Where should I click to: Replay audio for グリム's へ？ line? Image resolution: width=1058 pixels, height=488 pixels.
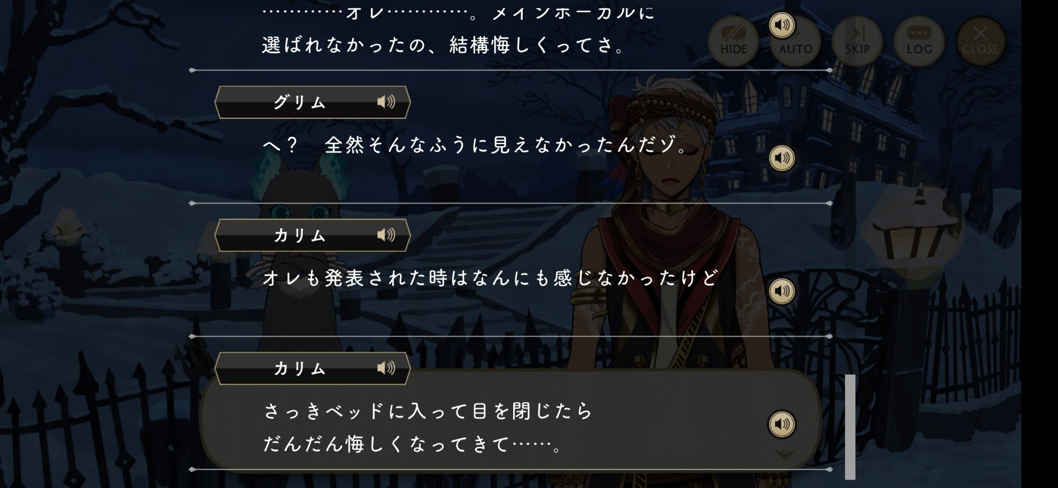pyautogui.click(x=782, y=158)
